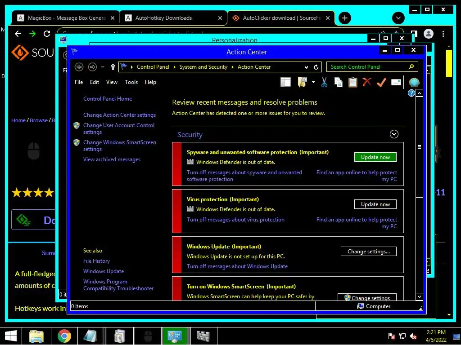This screenshot has width=461, height=345.
Task: Click the search magnifier icon
Action: [411, 66]
